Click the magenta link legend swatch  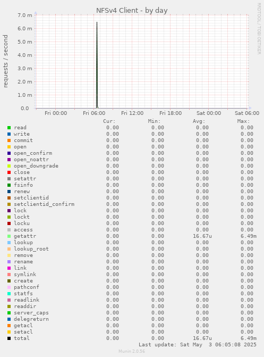(x=9, y=268)
